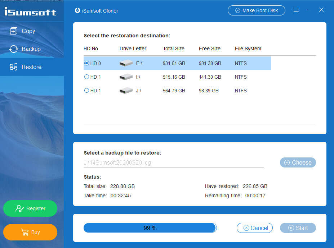Click the 931.38 GB free size cell

pyautogui.click(x=210, y=63)
